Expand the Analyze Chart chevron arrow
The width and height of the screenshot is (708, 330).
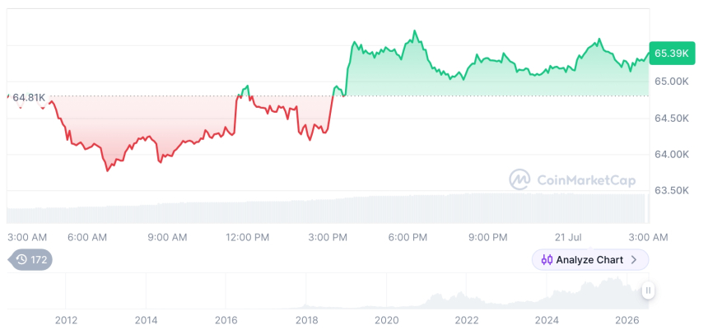(x=634, y=260)
